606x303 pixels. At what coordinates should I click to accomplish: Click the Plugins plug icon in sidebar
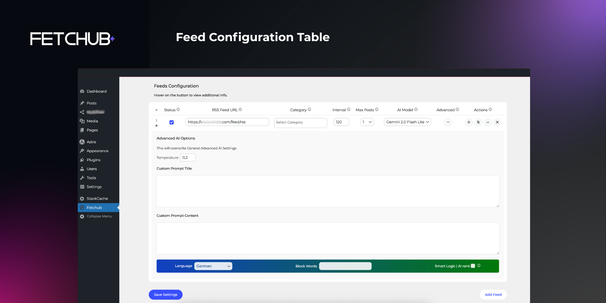click(82, 160)
